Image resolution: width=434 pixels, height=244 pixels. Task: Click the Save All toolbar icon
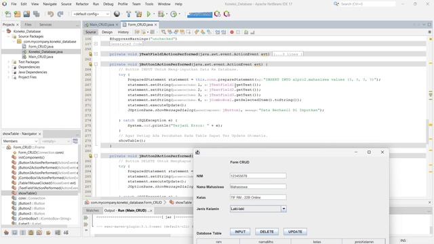(x=36, y=14)
